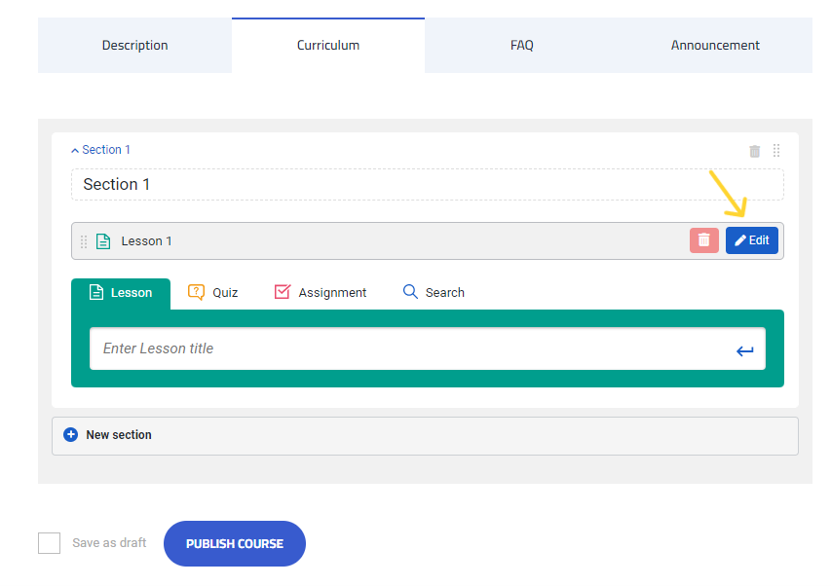Click the search magnifier icon
831x586 pixels.
pos(410,291)
